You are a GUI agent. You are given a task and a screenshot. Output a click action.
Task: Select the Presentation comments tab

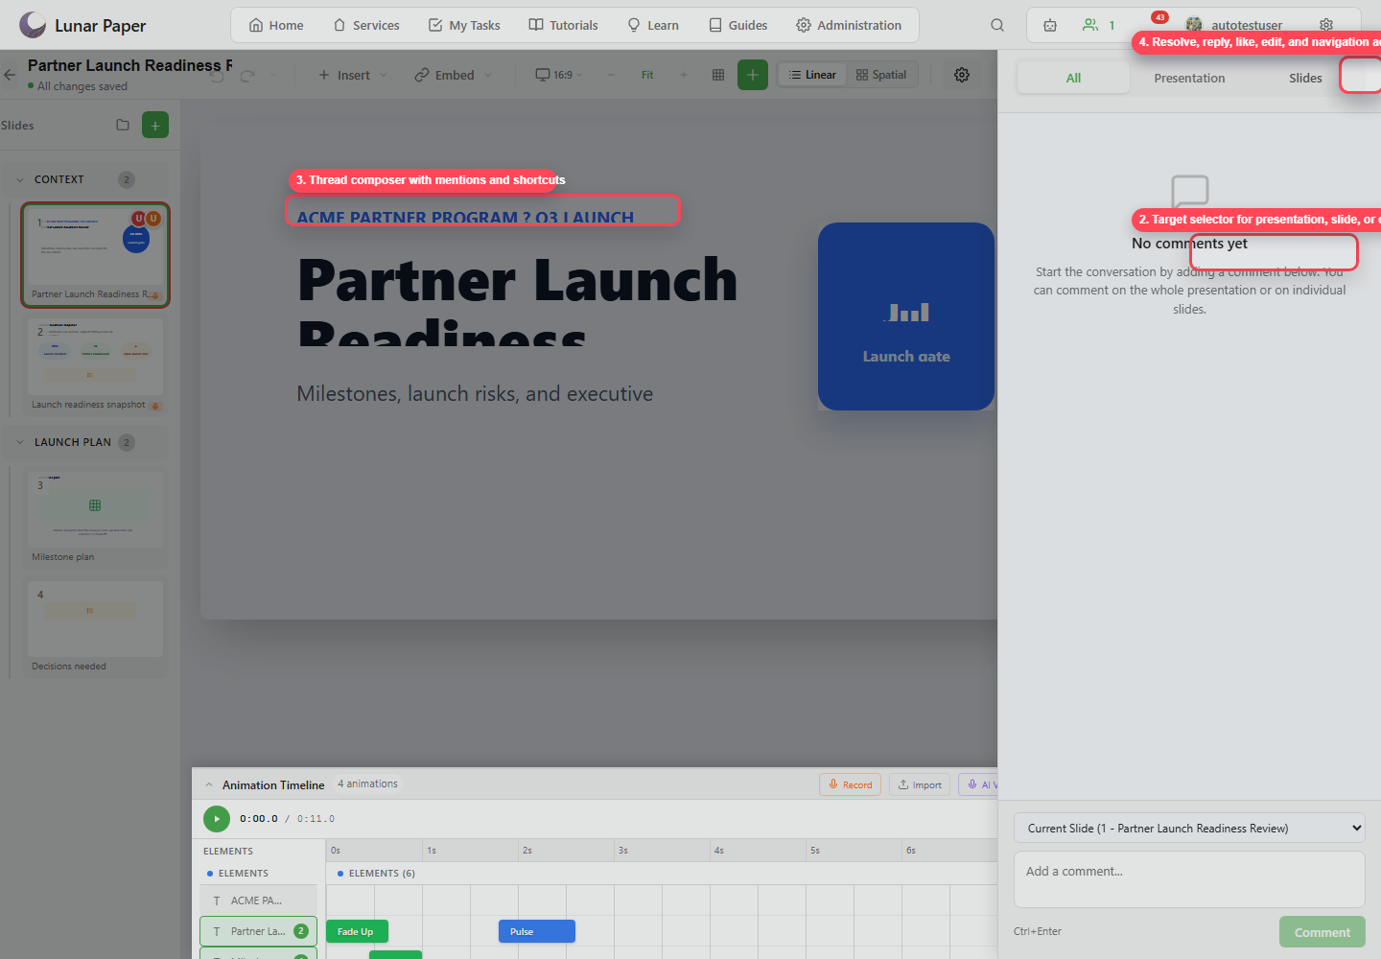point(1189,78)
